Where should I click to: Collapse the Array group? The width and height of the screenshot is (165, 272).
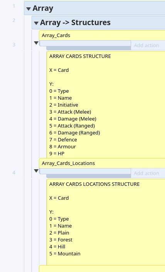point(29,8)
